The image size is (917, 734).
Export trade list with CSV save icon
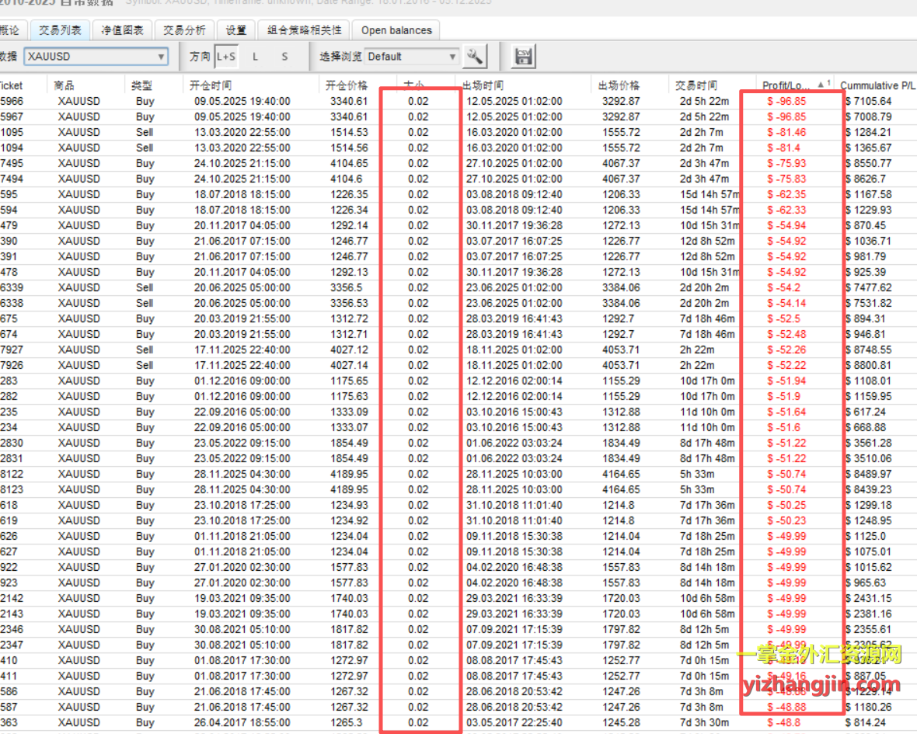tap(524, 57)
